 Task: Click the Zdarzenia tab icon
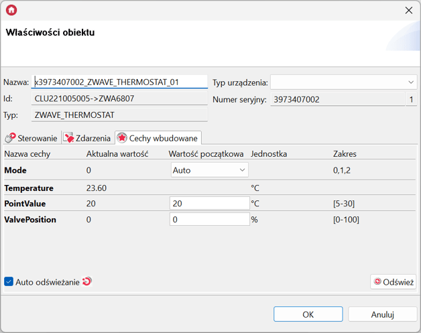click(x=68, y=138)
